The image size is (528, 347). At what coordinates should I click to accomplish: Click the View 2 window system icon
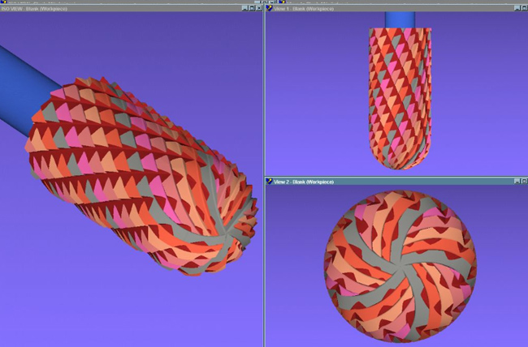(x=268, y=181)
